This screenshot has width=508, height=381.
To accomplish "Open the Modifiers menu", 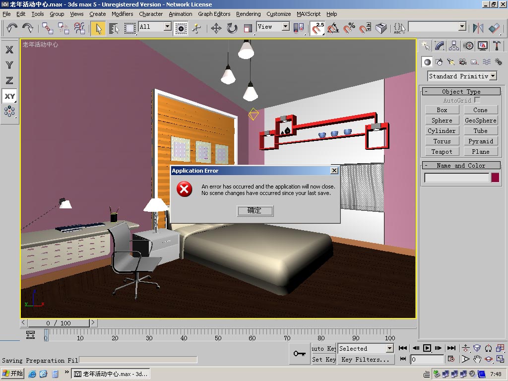I will (x=122, y=14).
